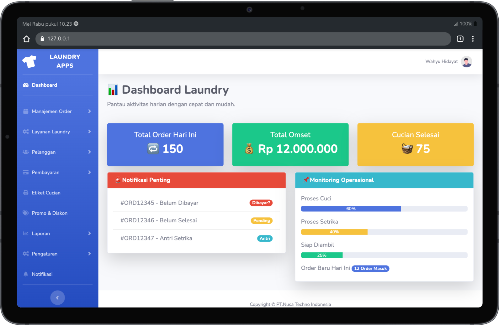Open the browser three-dot menu

tap(473, 39)
